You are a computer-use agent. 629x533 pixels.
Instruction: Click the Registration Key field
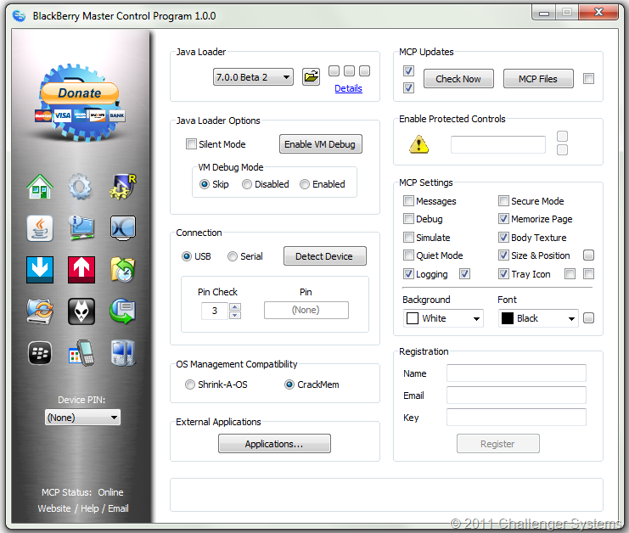coord(516,417)
